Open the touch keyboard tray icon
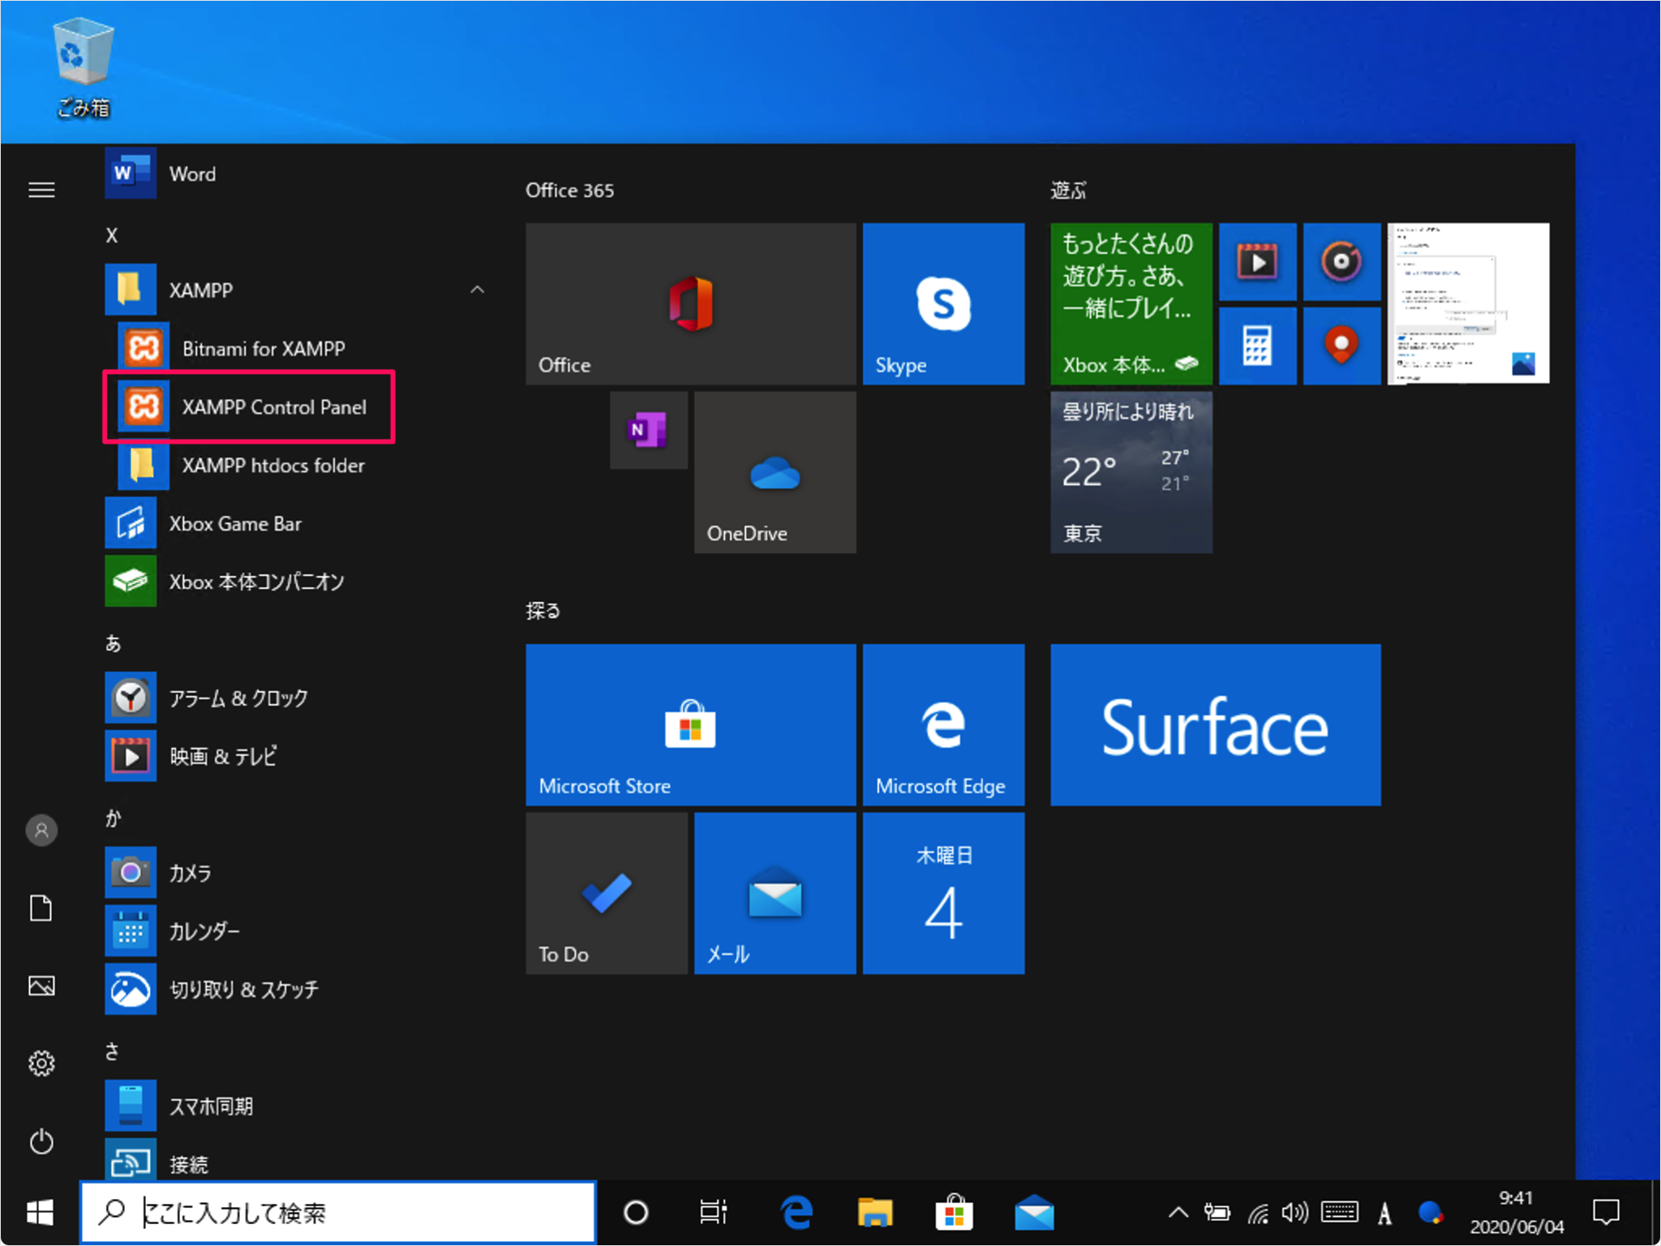 [x=1339, y=1213]
